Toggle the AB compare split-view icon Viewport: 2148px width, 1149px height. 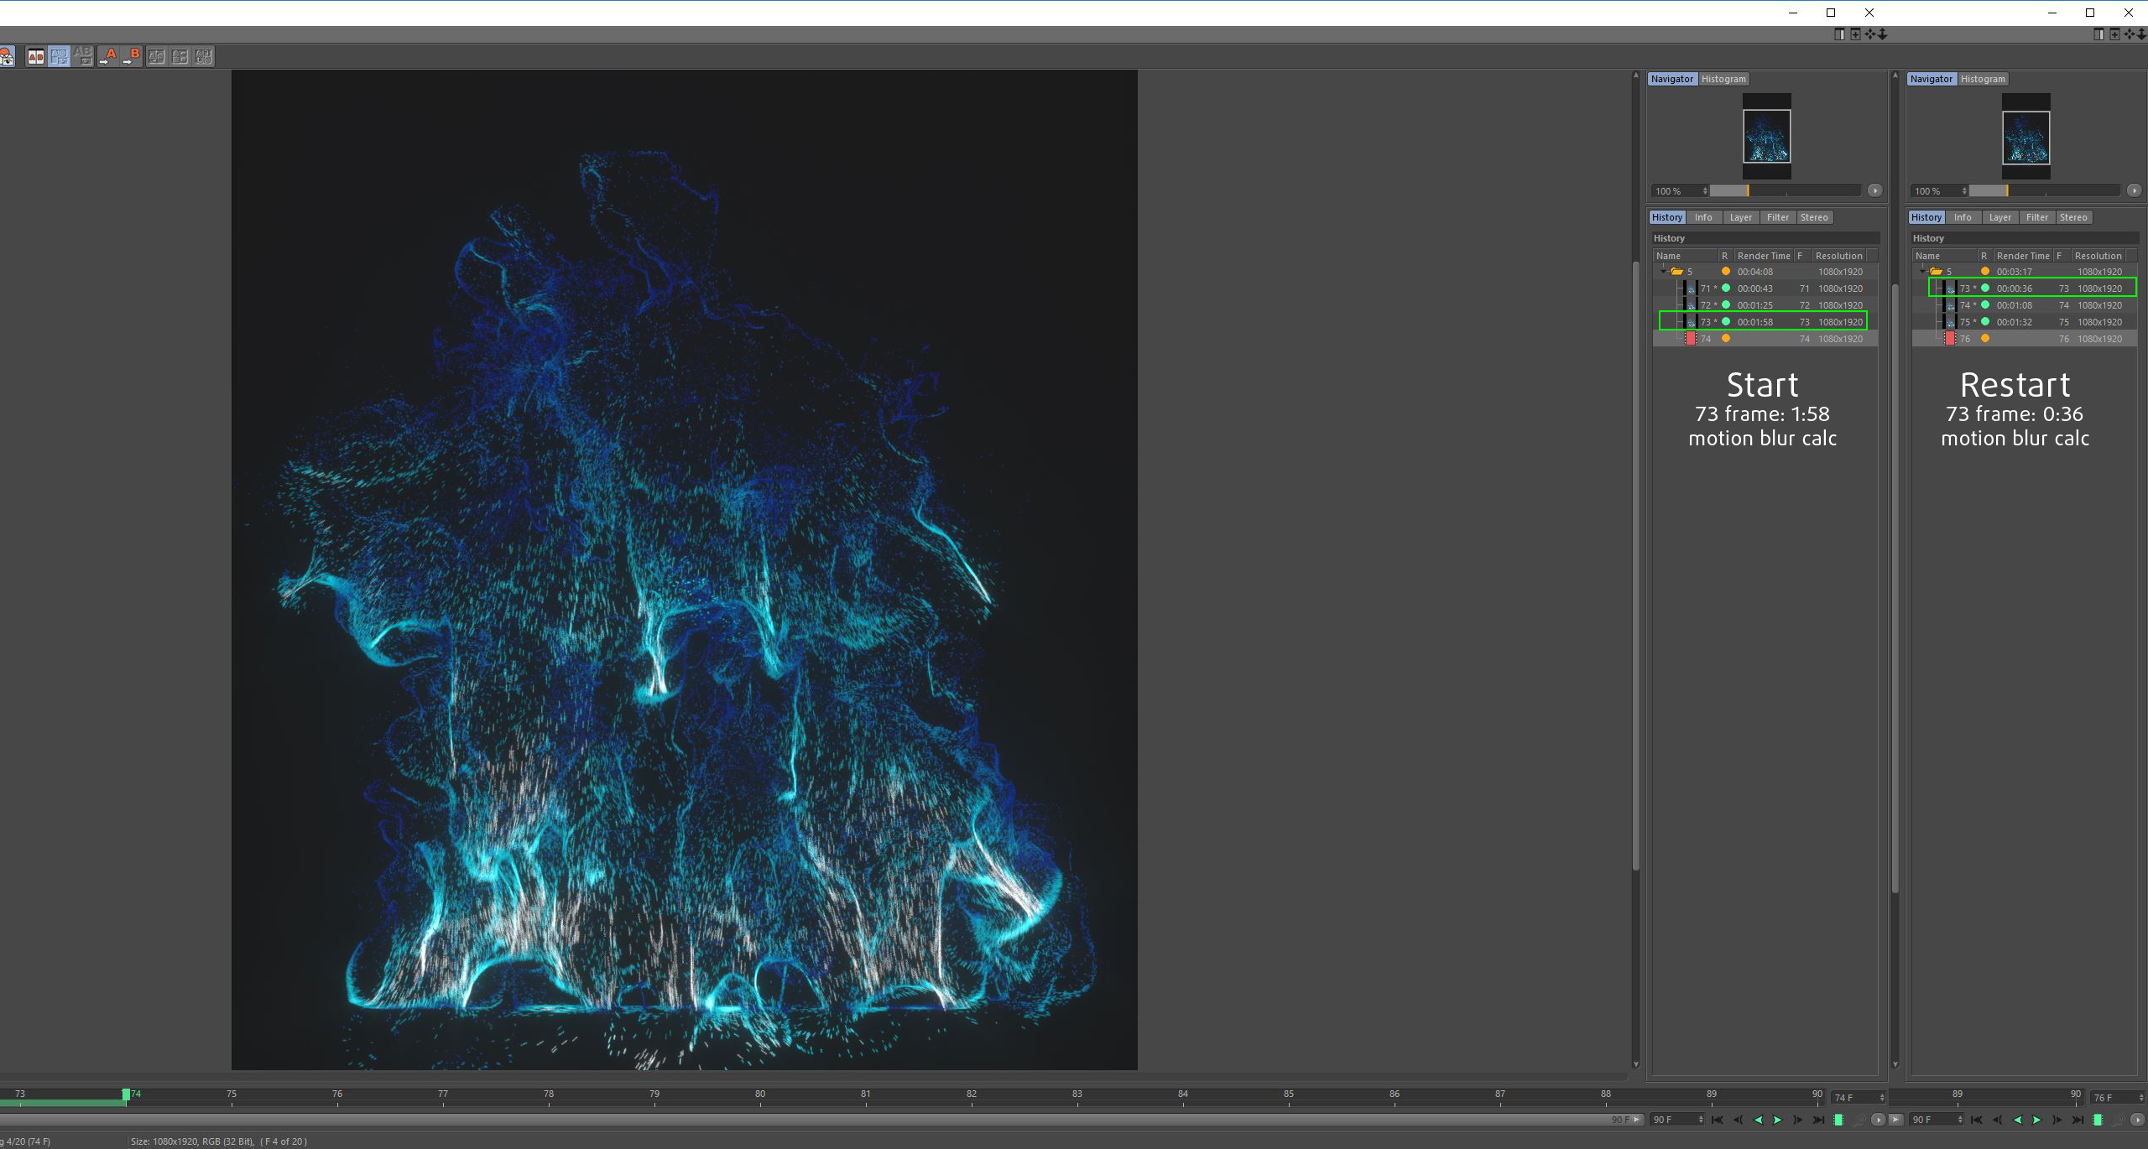point(36,56)
